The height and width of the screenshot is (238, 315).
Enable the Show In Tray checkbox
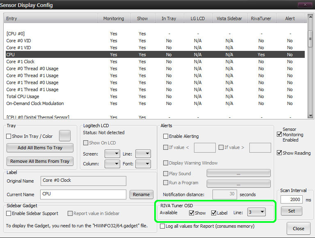pos(9,136)
